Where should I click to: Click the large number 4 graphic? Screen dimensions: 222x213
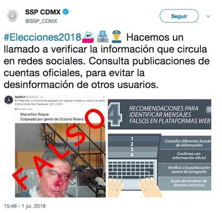pyautogui.click(x=115, y=115)
